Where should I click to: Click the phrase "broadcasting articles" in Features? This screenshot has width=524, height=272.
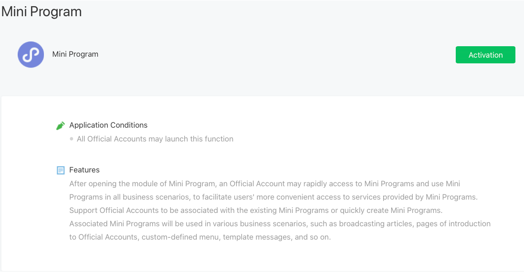click(x=381, y=224)
